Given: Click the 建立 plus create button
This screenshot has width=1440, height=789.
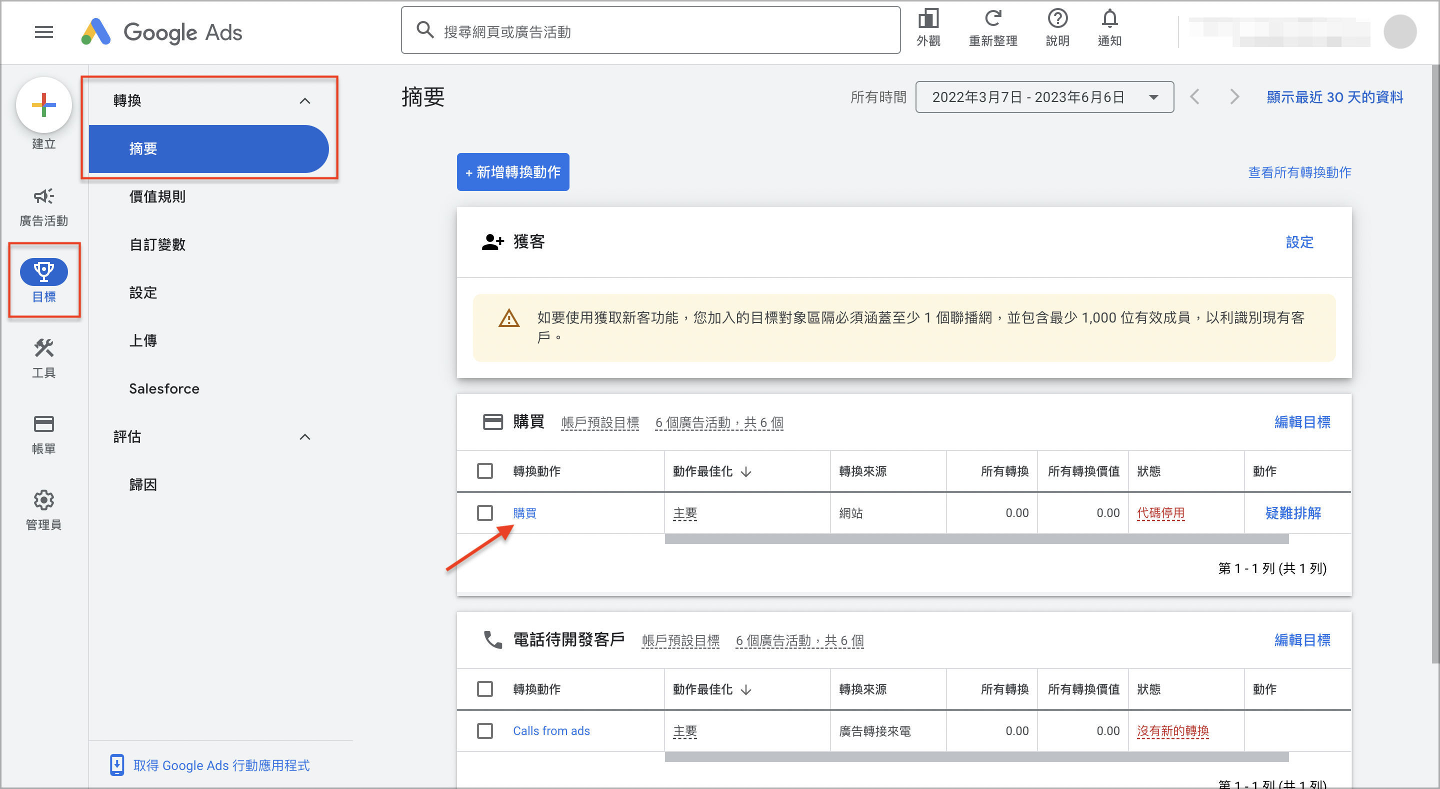Looking at the screenshot, I should click(43, 105).
